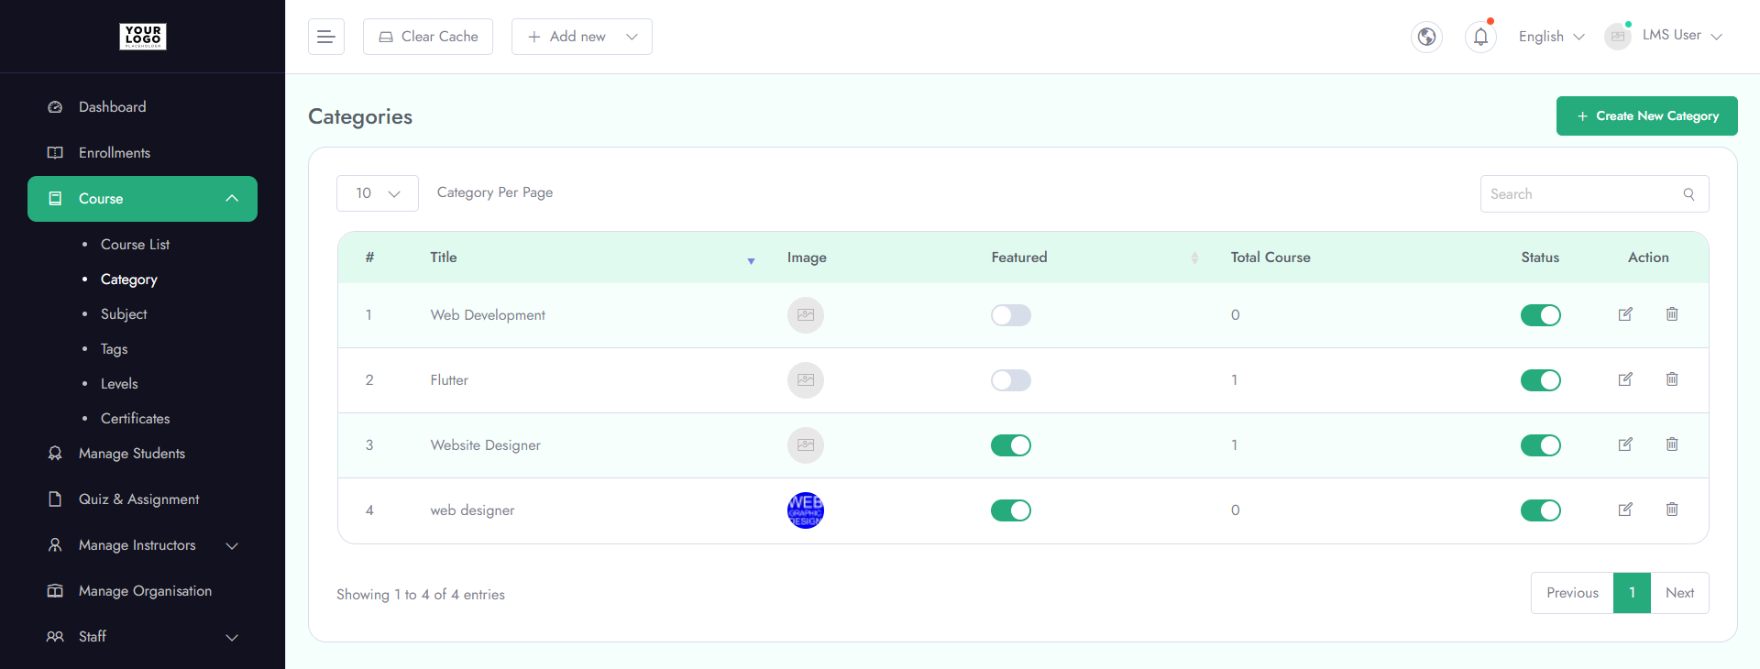Open Tags submenu item
Screen dimensions: 1760x669
coord(114,349)
